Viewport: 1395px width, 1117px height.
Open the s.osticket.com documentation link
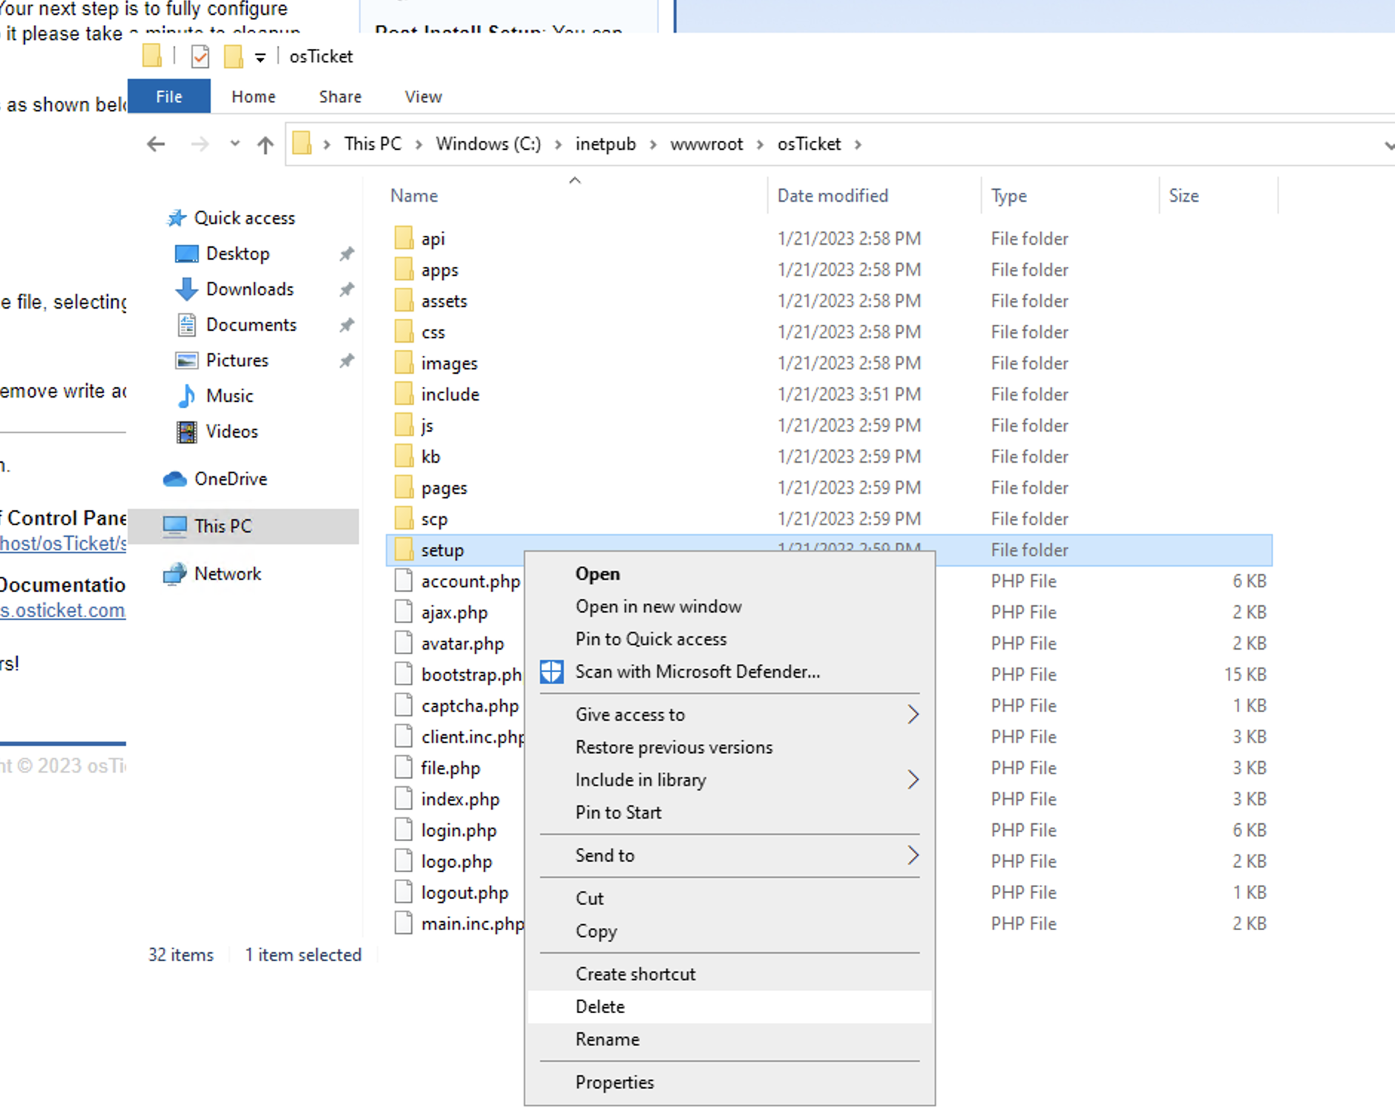64,610
